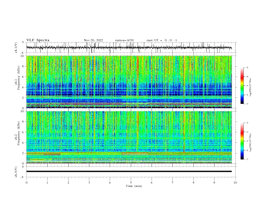Click the "-3" label on ch.1 colorbar
Image resolution: width=265 pixels, height=205 pixels.
pyautogui.click(x=247, y=67)
